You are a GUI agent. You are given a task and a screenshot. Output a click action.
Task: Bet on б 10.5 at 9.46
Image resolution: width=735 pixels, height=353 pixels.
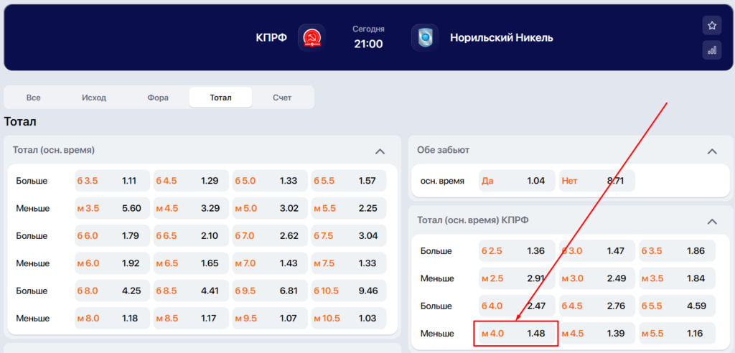[349, 291]
